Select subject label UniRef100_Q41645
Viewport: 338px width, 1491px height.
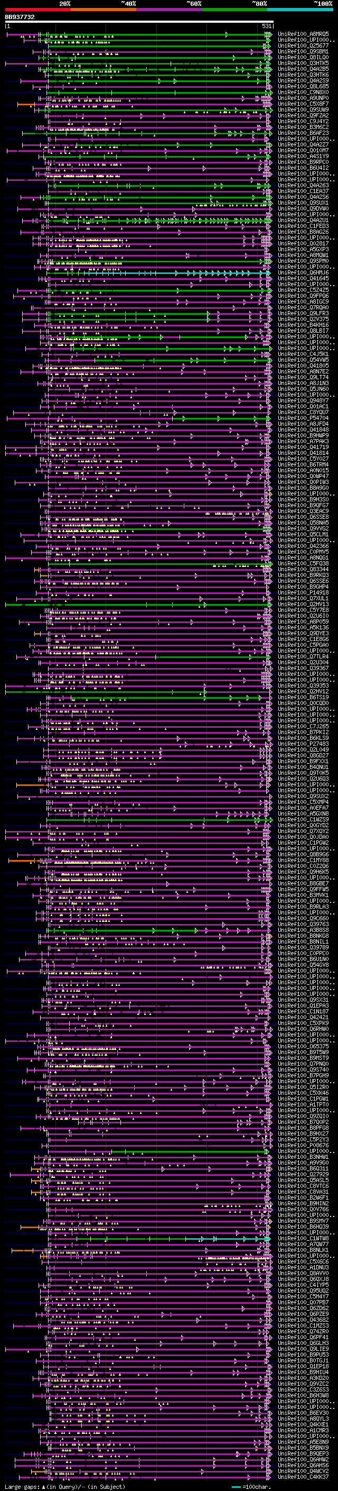(303, 278)
